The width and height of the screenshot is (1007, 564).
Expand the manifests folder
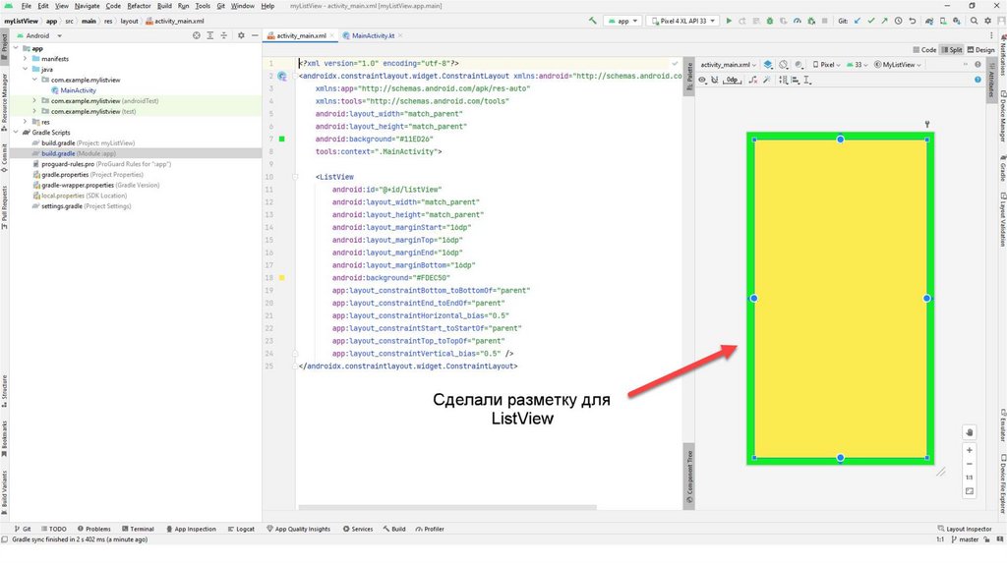point(25,58)
